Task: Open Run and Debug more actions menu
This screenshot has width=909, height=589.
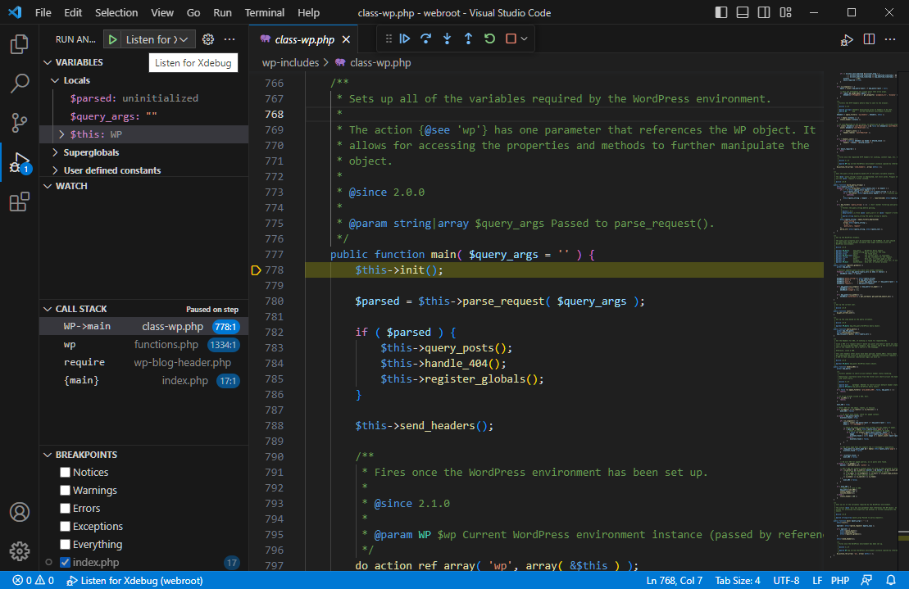Action: pos(230,39)
